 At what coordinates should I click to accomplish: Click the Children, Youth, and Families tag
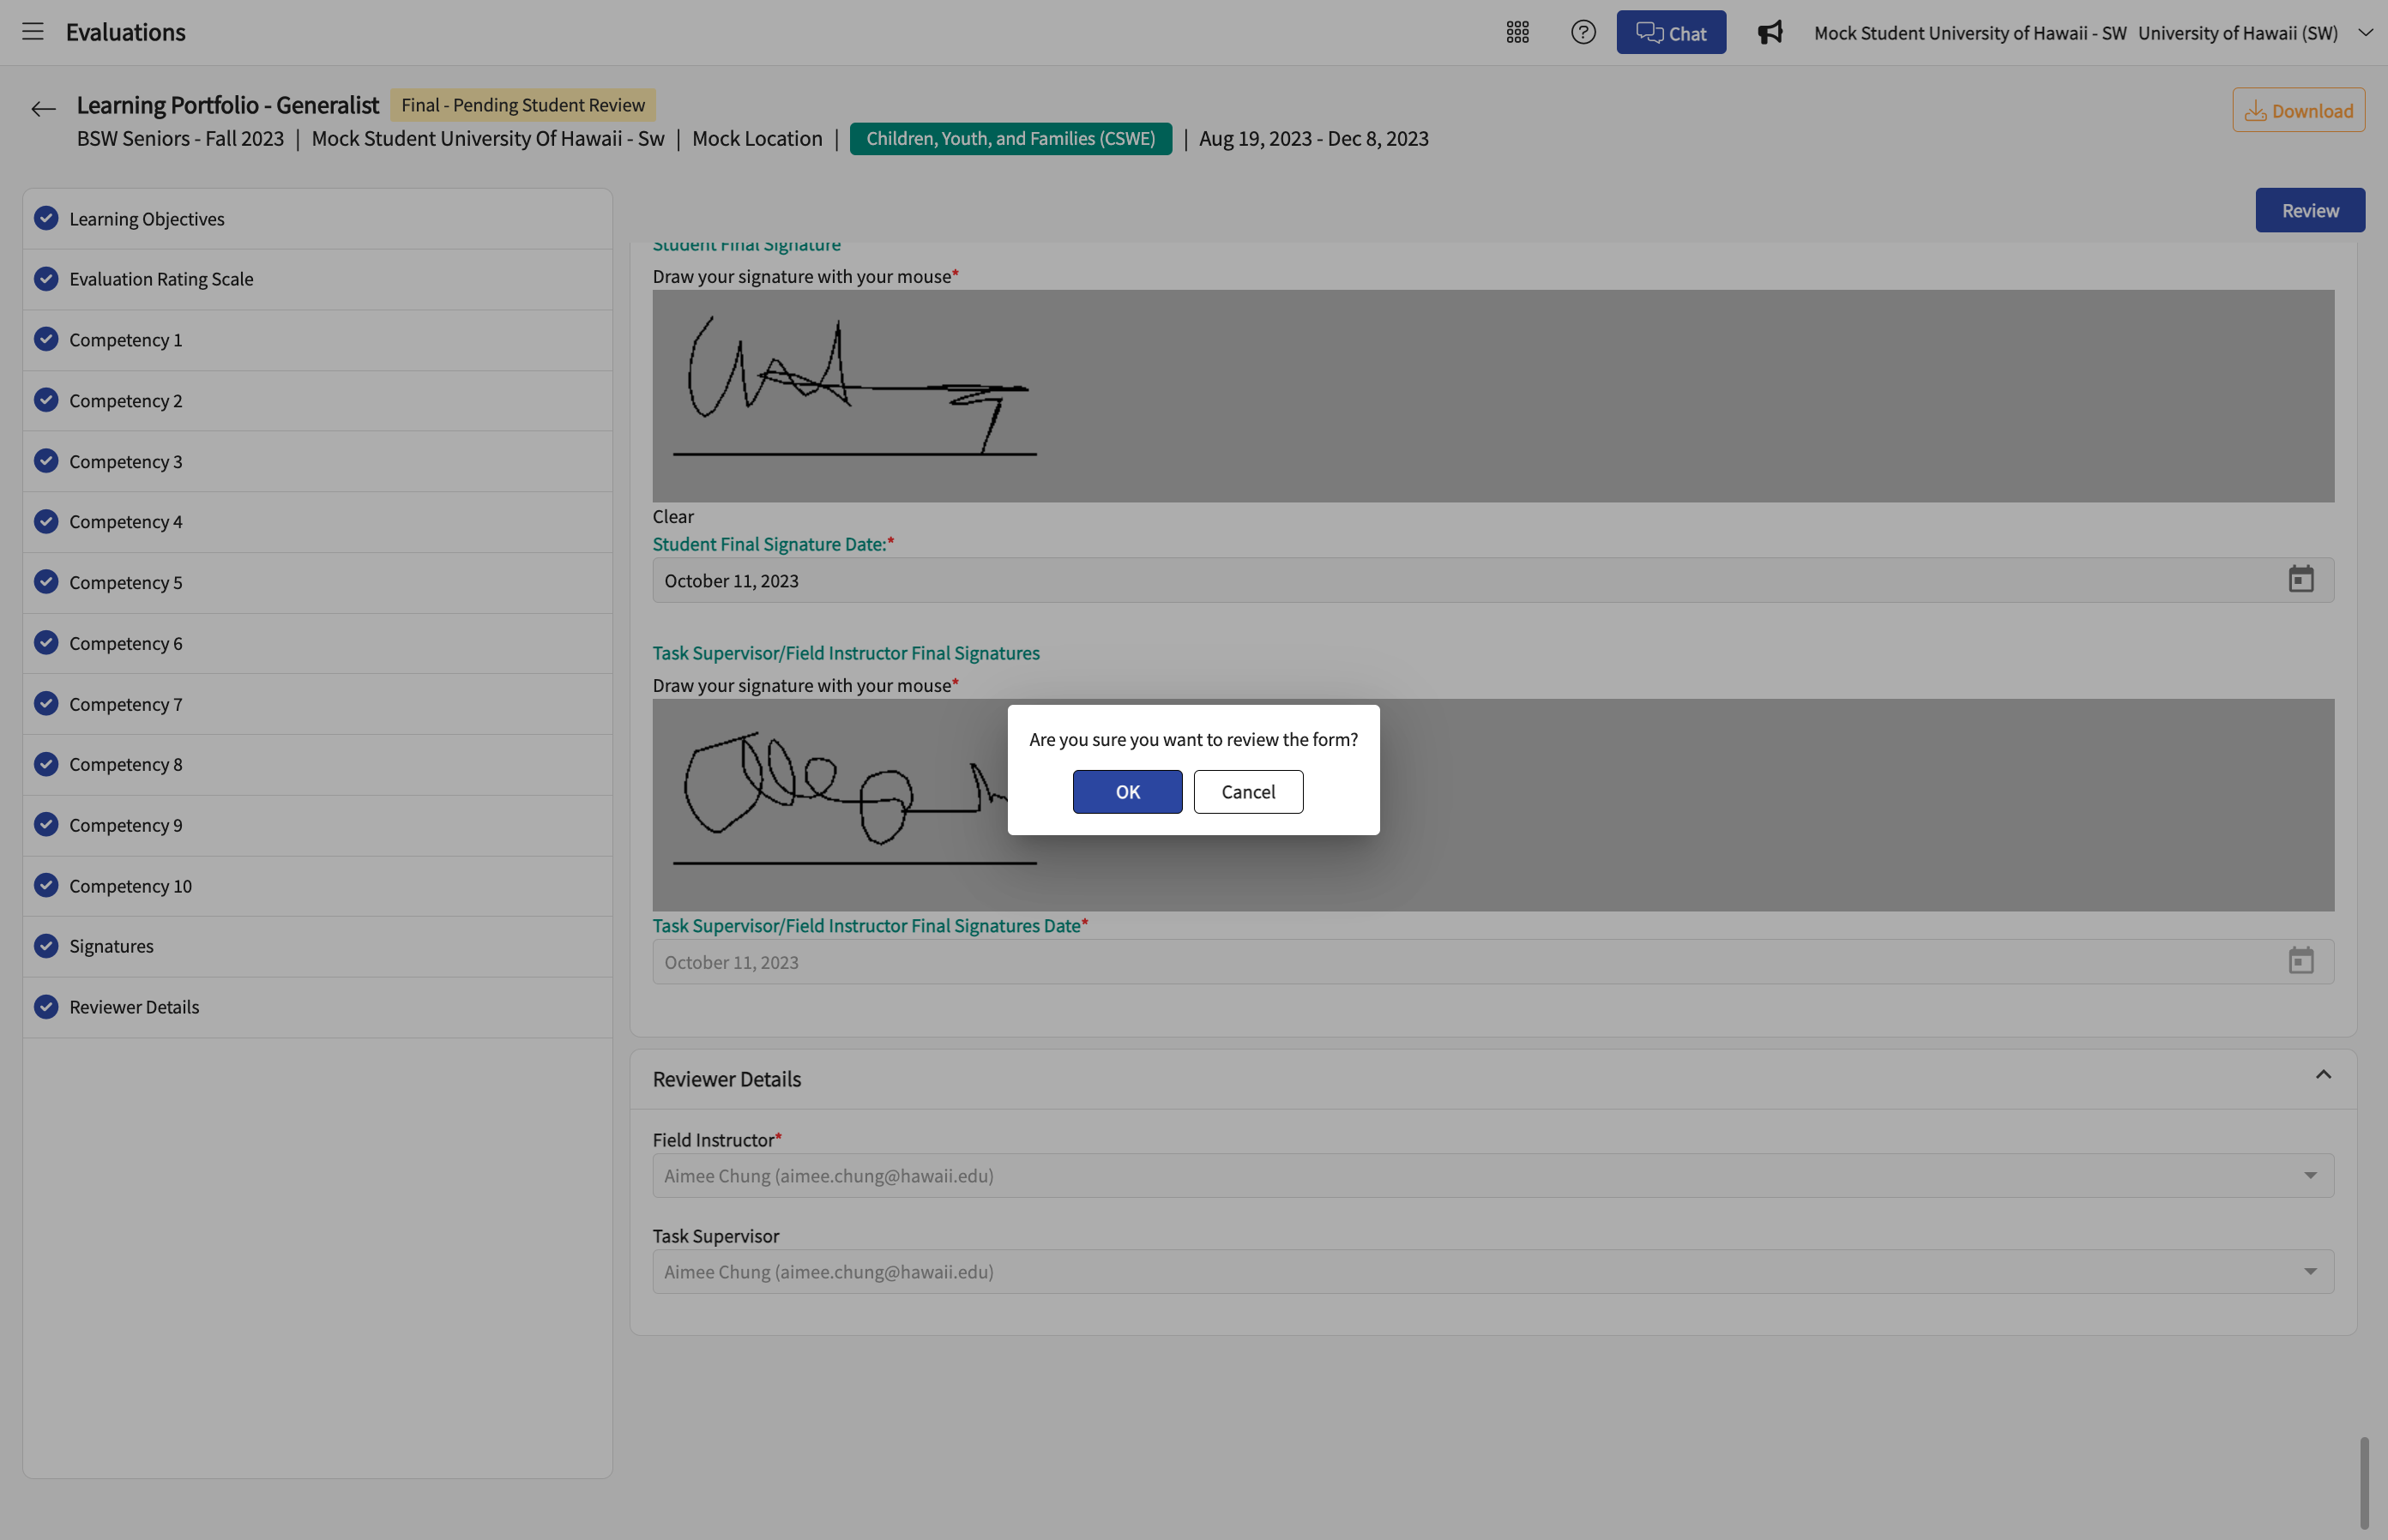coord(1010,139)
